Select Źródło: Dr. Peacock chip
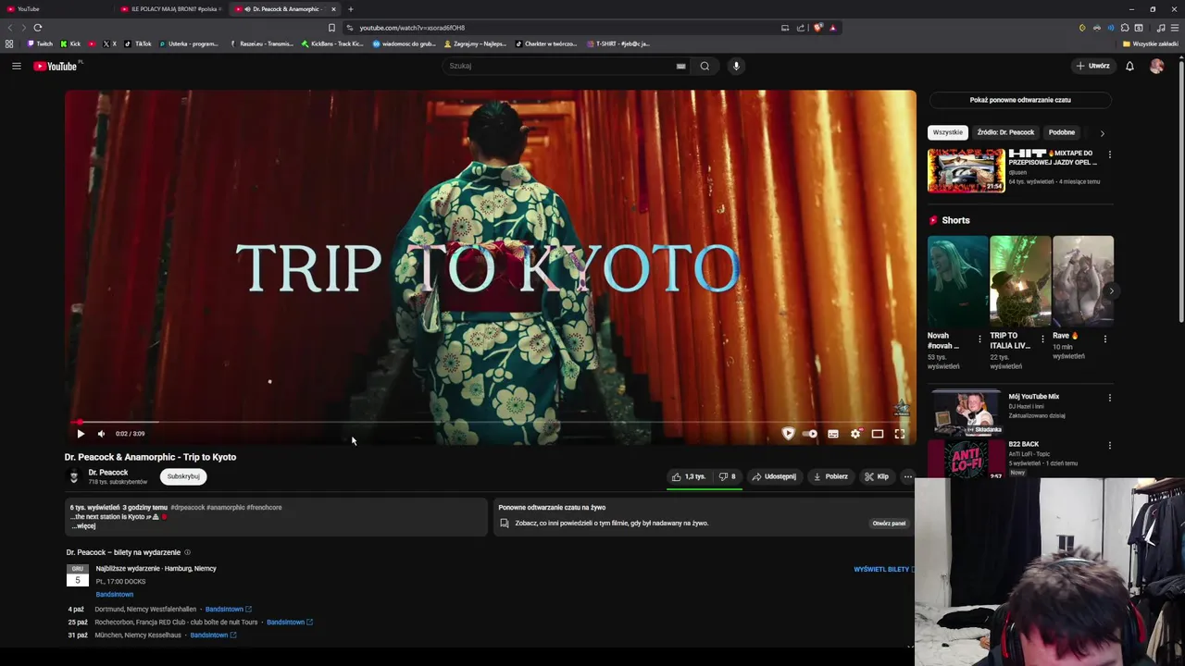This screenshot has width=1185, height=666. 1005,132
